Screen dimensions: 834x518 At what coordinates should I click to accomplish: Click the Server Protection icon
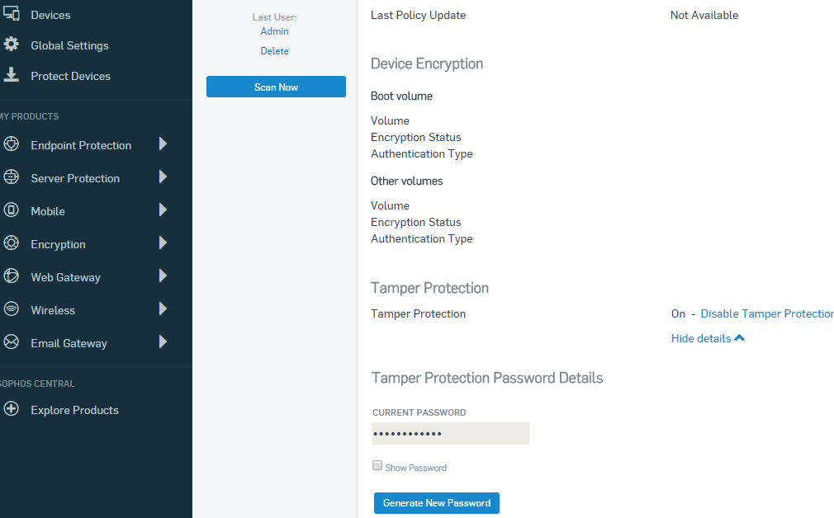[12, 177]
